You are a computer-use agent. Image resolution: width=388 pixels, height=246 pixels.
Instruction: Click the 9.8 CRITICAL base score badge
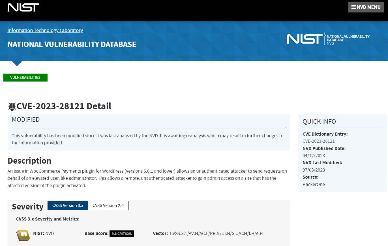tap(122, 234)
